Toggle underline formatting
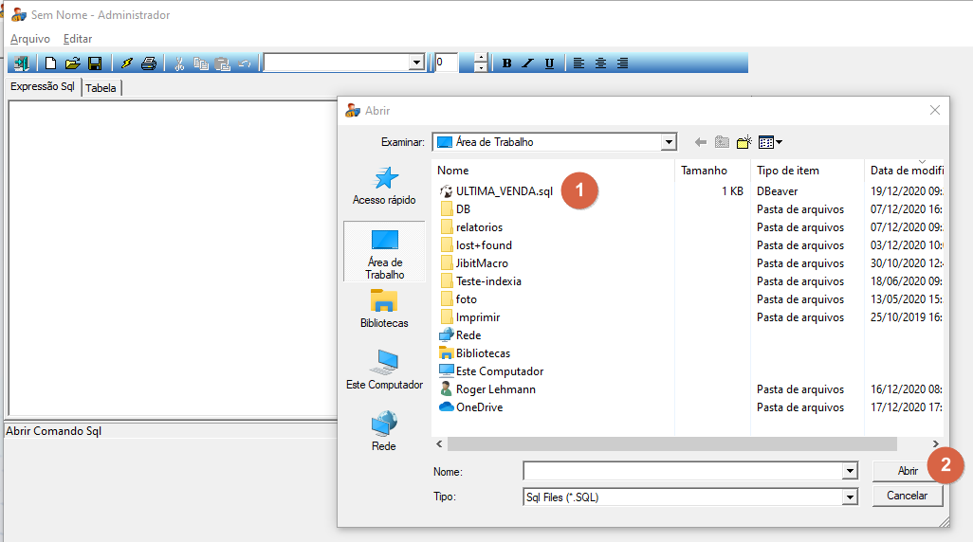 coord(549,63)
